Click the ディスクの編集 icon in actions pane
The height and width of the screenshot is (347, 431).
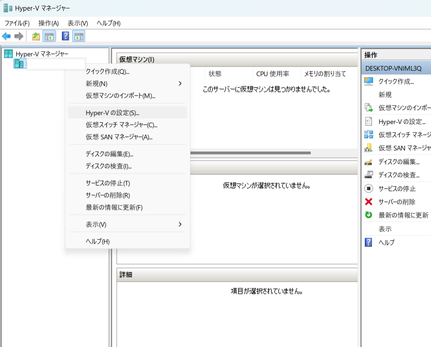369,162
